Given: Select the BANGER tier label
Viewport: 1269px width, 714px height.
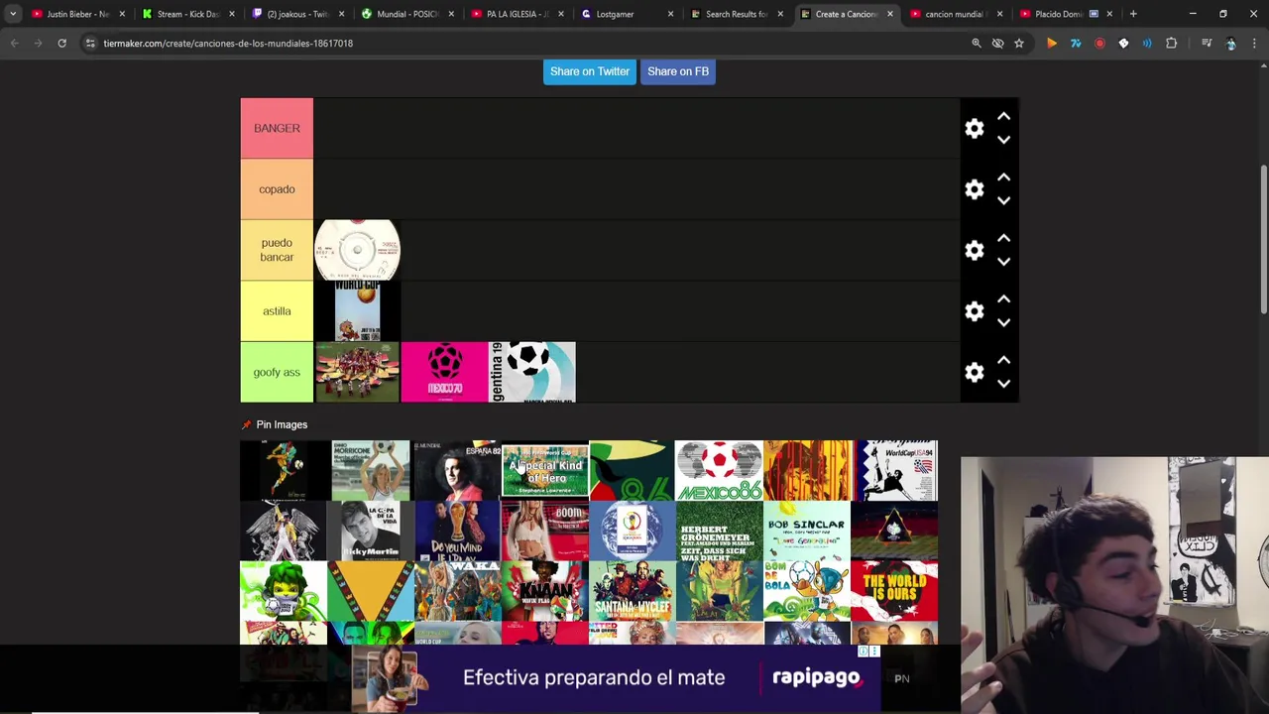Looking at the screenshot, I should click(x=277, y=128).
